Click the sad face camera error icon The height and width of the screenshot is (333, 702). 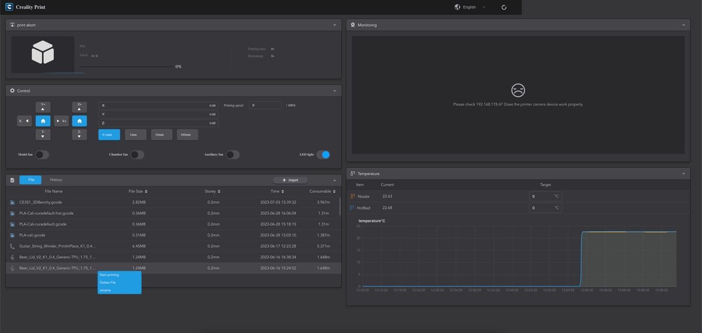click(518, 90)
